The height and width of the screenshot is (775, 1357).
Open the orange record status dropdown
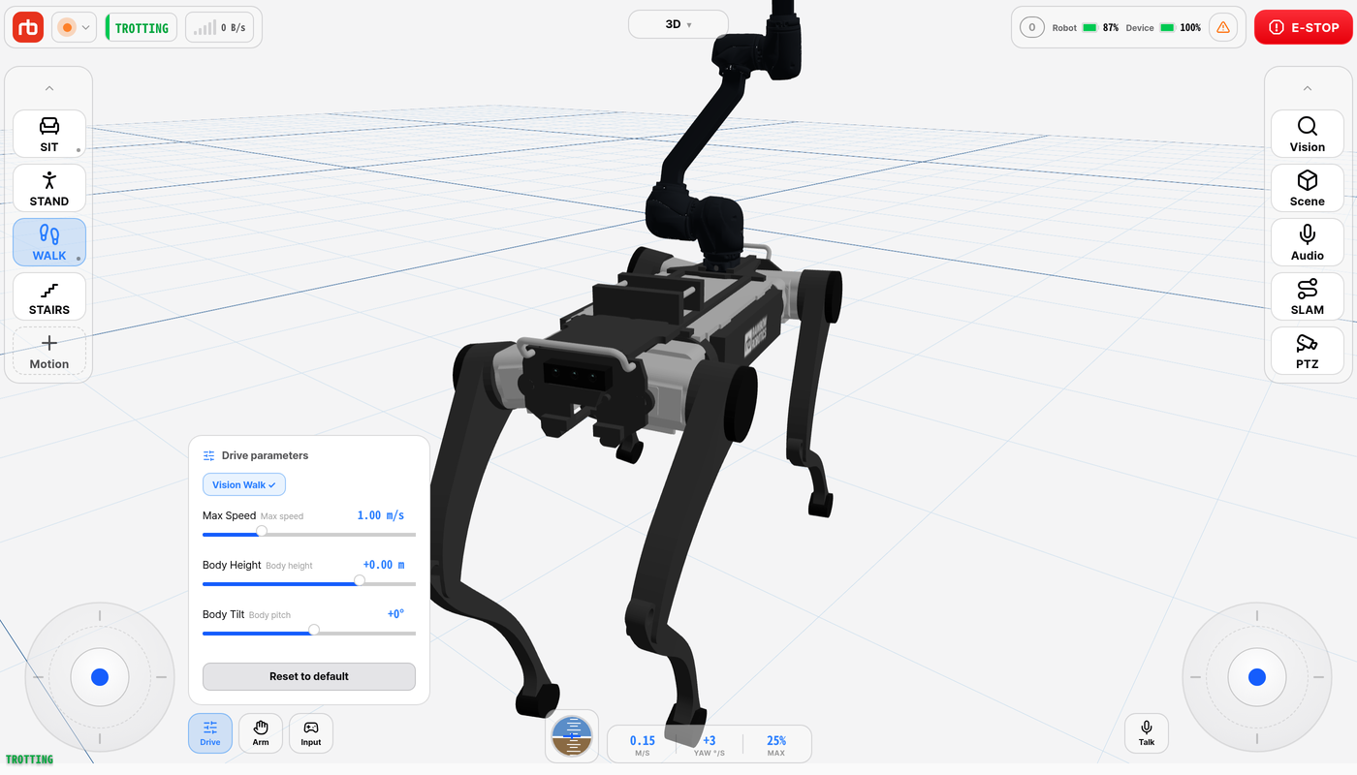[74, 27]
